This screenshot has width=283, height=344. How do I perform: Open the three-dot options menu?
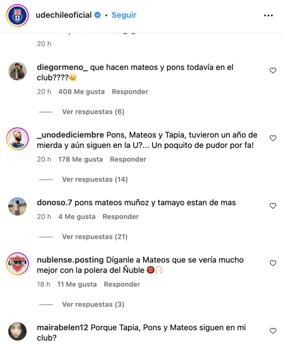click(x=268, y=15)
